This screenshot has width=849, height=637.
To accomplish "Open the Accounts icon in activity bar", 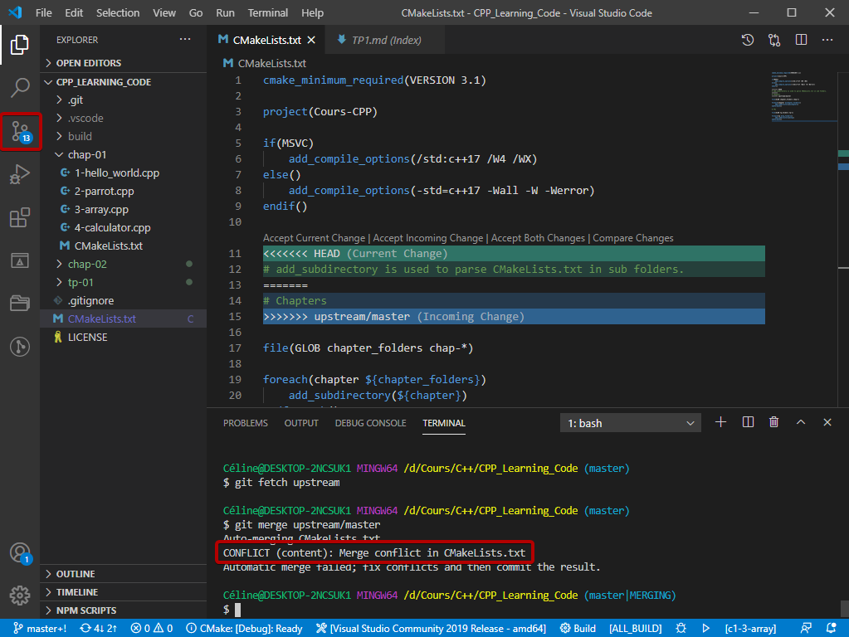I will click(x=20, y=553).
